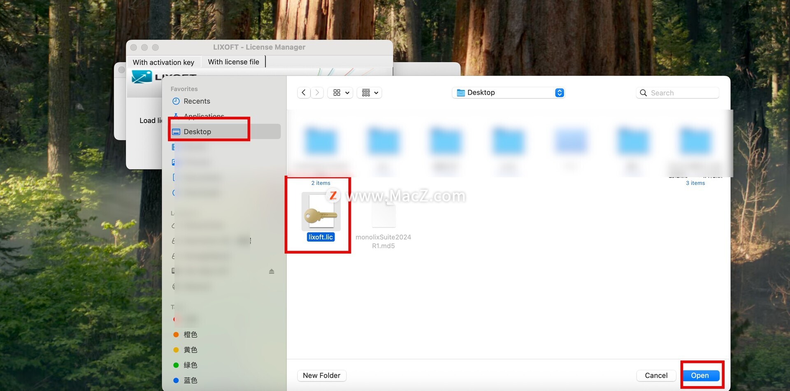Click the Open button
Viewport: 790px width, 391px height.
699,375
